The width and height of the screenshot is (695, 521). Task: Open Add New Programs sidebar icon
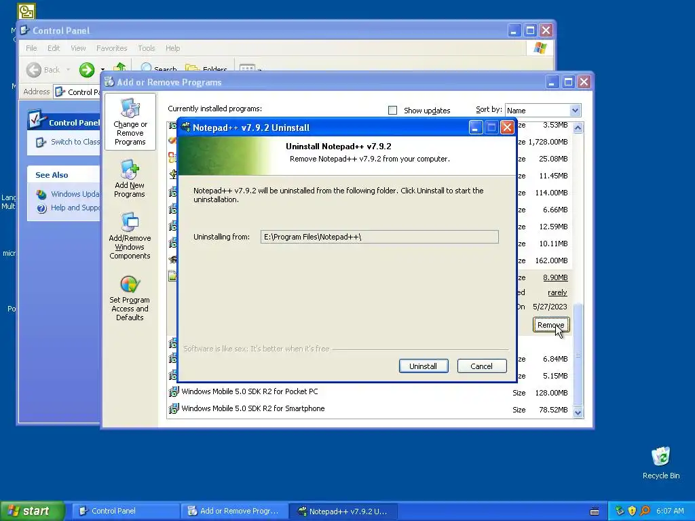coord(130,179)
